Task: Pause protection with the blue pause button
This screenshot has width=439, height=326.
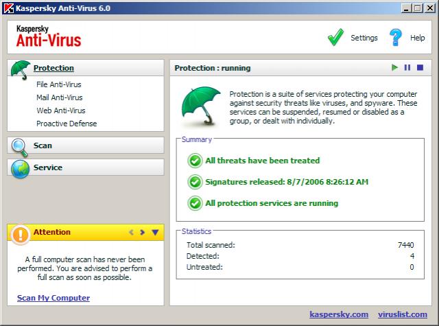Action: point(407,67)
